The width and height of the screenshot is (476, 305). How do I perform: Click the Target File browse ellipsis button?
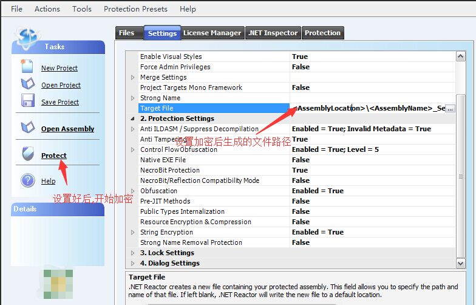point(450,108)
